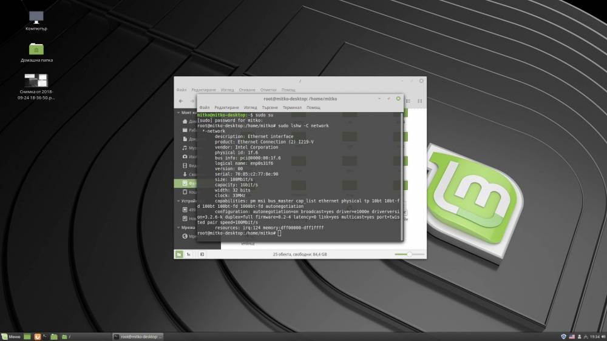Switch file manager to list view
607x341 pixels.
pos(409,101)
